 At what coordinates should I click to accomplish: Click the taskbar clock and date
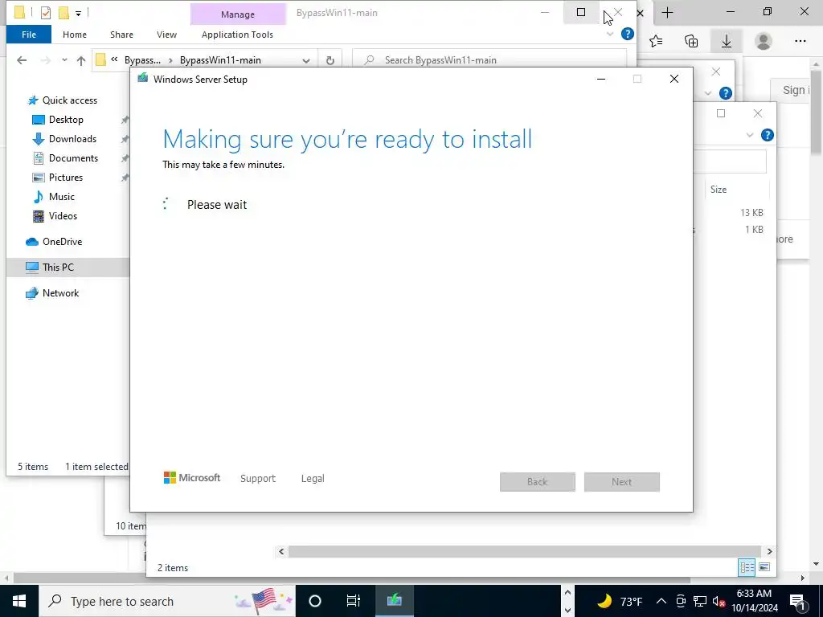click(754, 601)
